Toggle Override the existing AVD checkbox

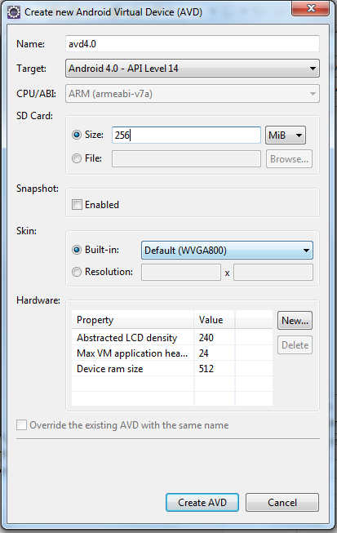pyautogui.click(x=21, y=425)
